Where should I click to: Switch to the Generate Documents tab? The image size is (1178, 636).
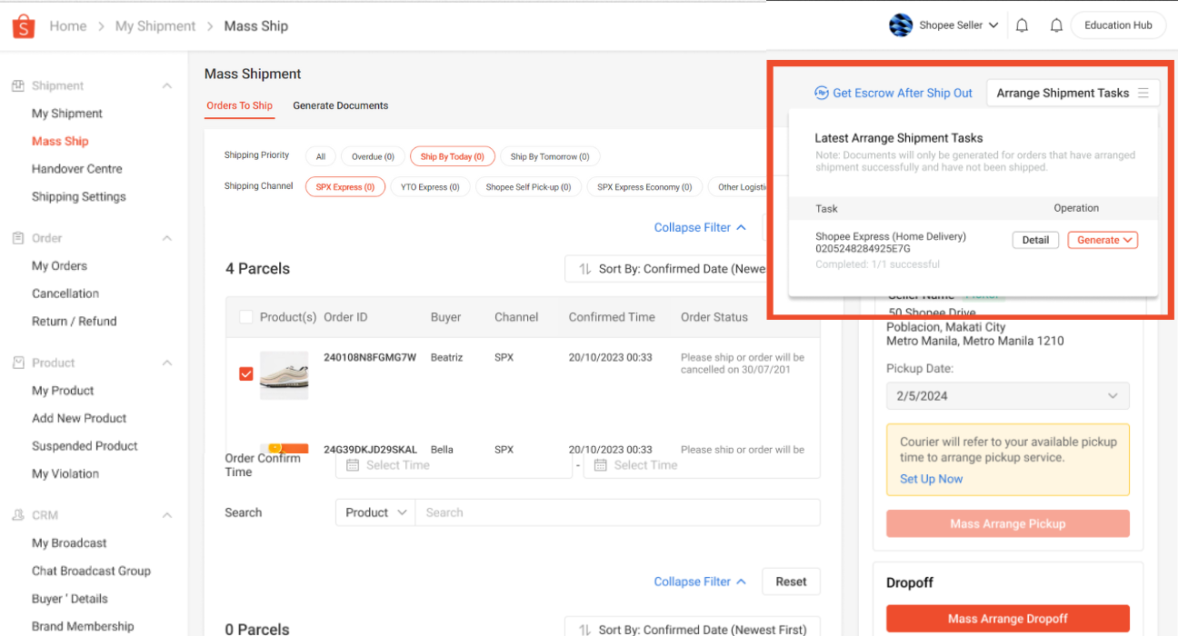[341, 105]
